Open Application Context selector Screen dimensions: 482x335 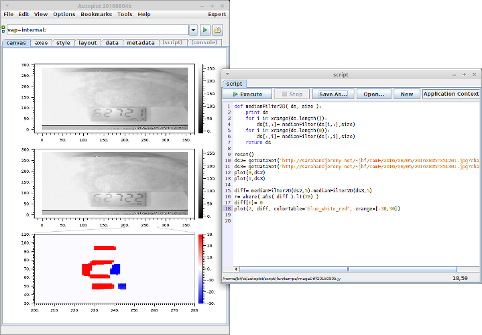point(450,94)
